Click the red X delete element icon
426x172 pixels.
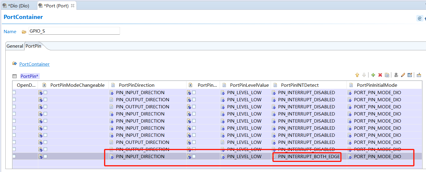tap(380, 75)
